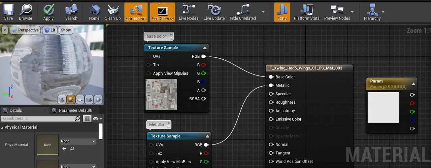
Task: Jump to the material node via Home
Action: coord(94,12)
